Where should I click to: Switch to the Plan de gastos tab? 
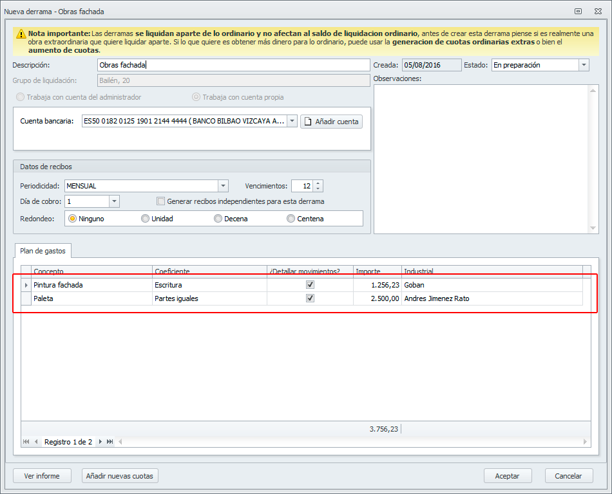click(x=43, y=251)
